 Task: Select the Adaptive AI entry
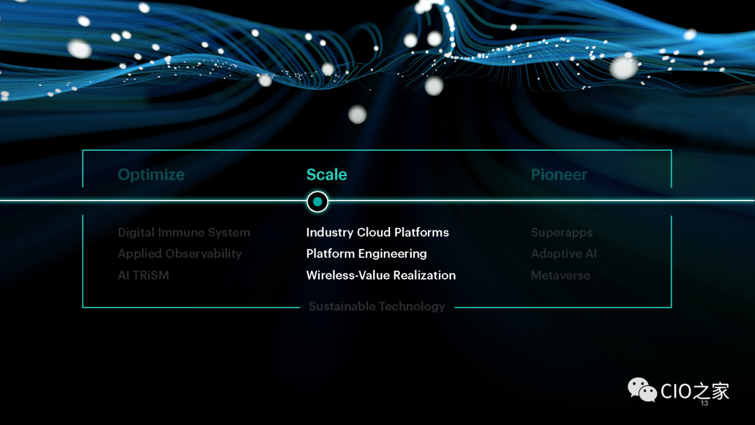pyautogui.click(x=563, y=254)
